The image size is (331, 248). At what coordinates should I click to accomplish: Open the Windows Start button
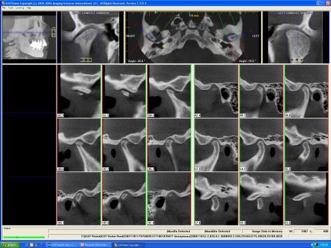click(10, 245)
